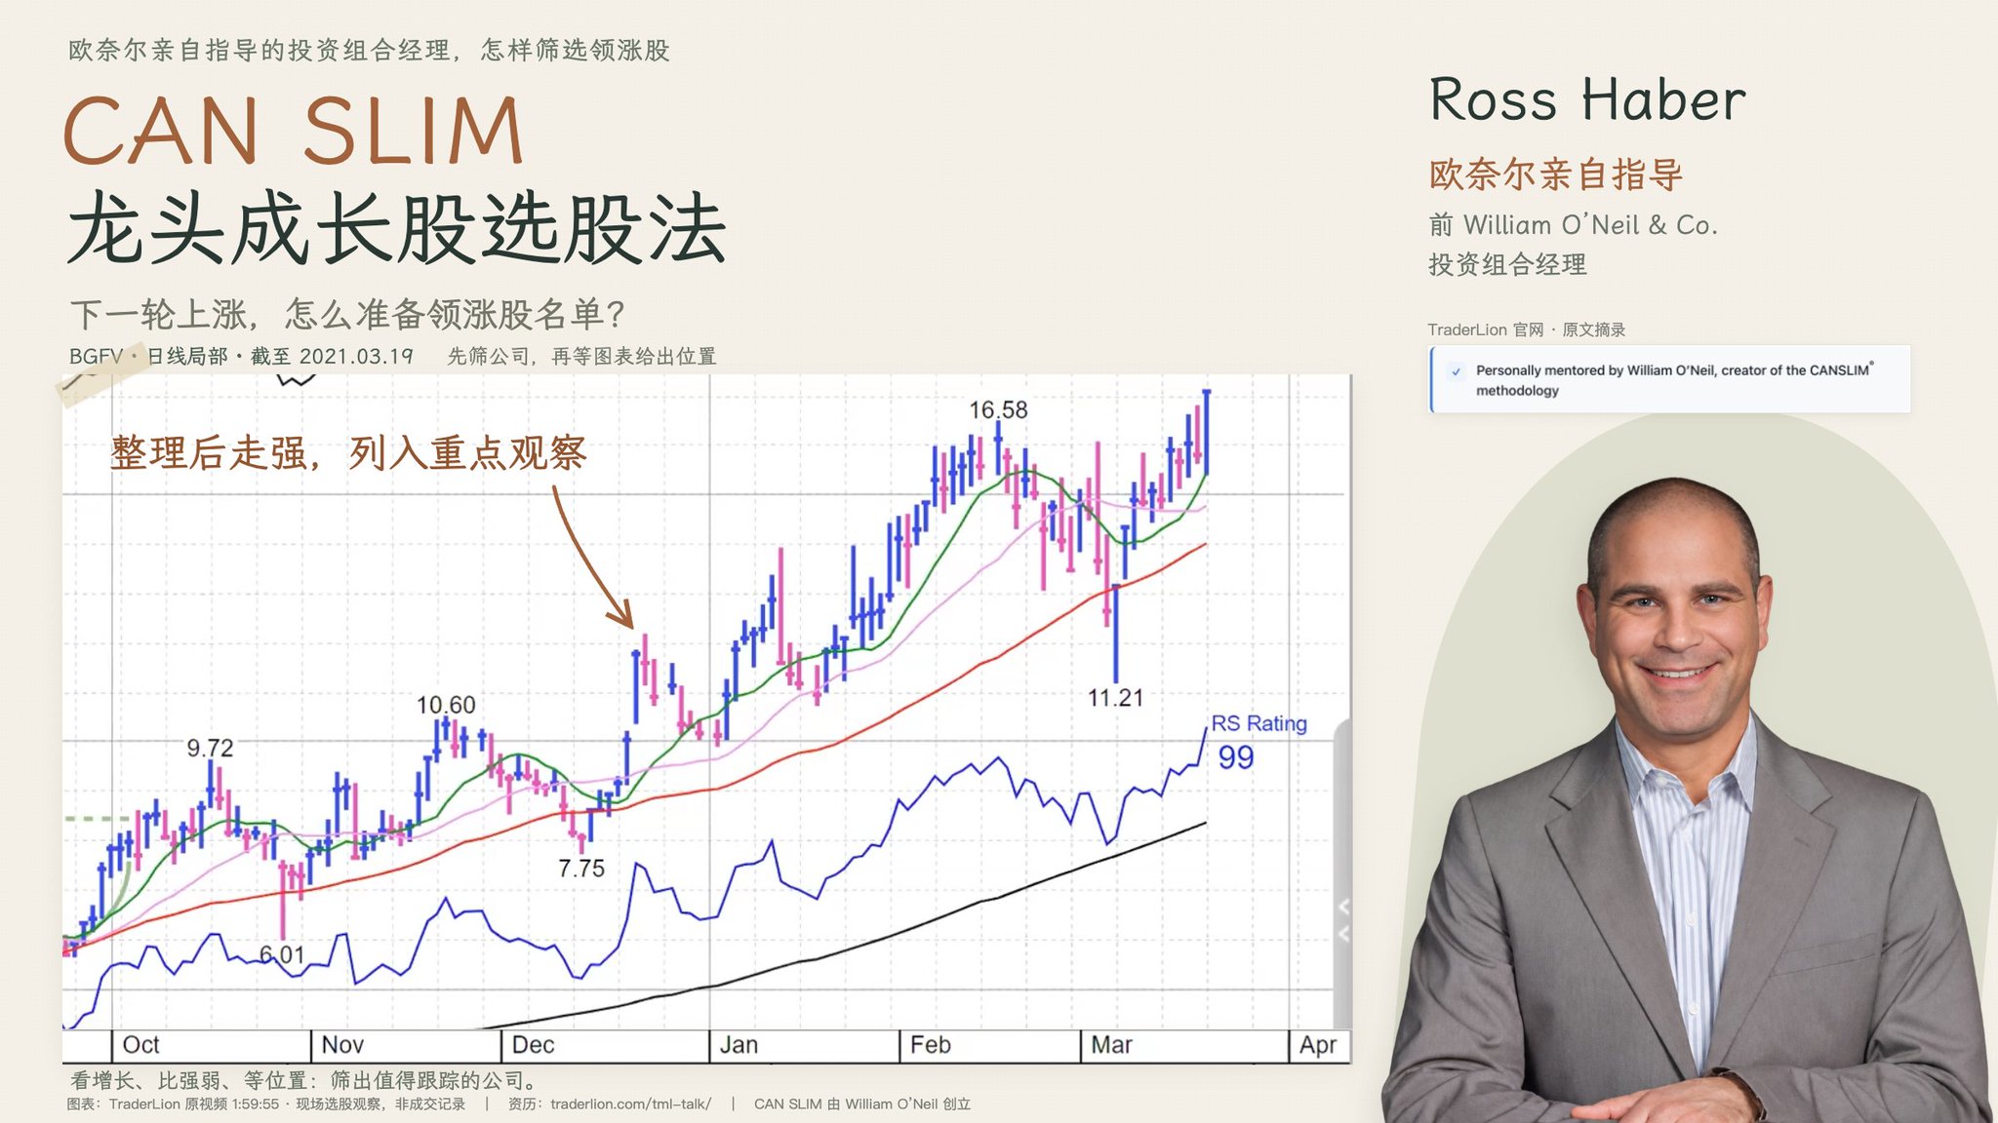Viewport: 1998px width, 1123px height.
Task: Click the 'Ross Haber' name heading
Action: click(x=1587, y=99)
